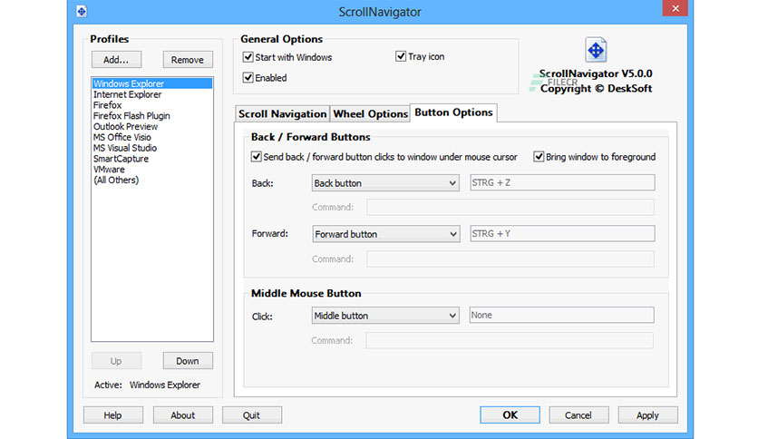Select (All Others) profile
The height and width of the screenshot is (439, 758).
151,180
